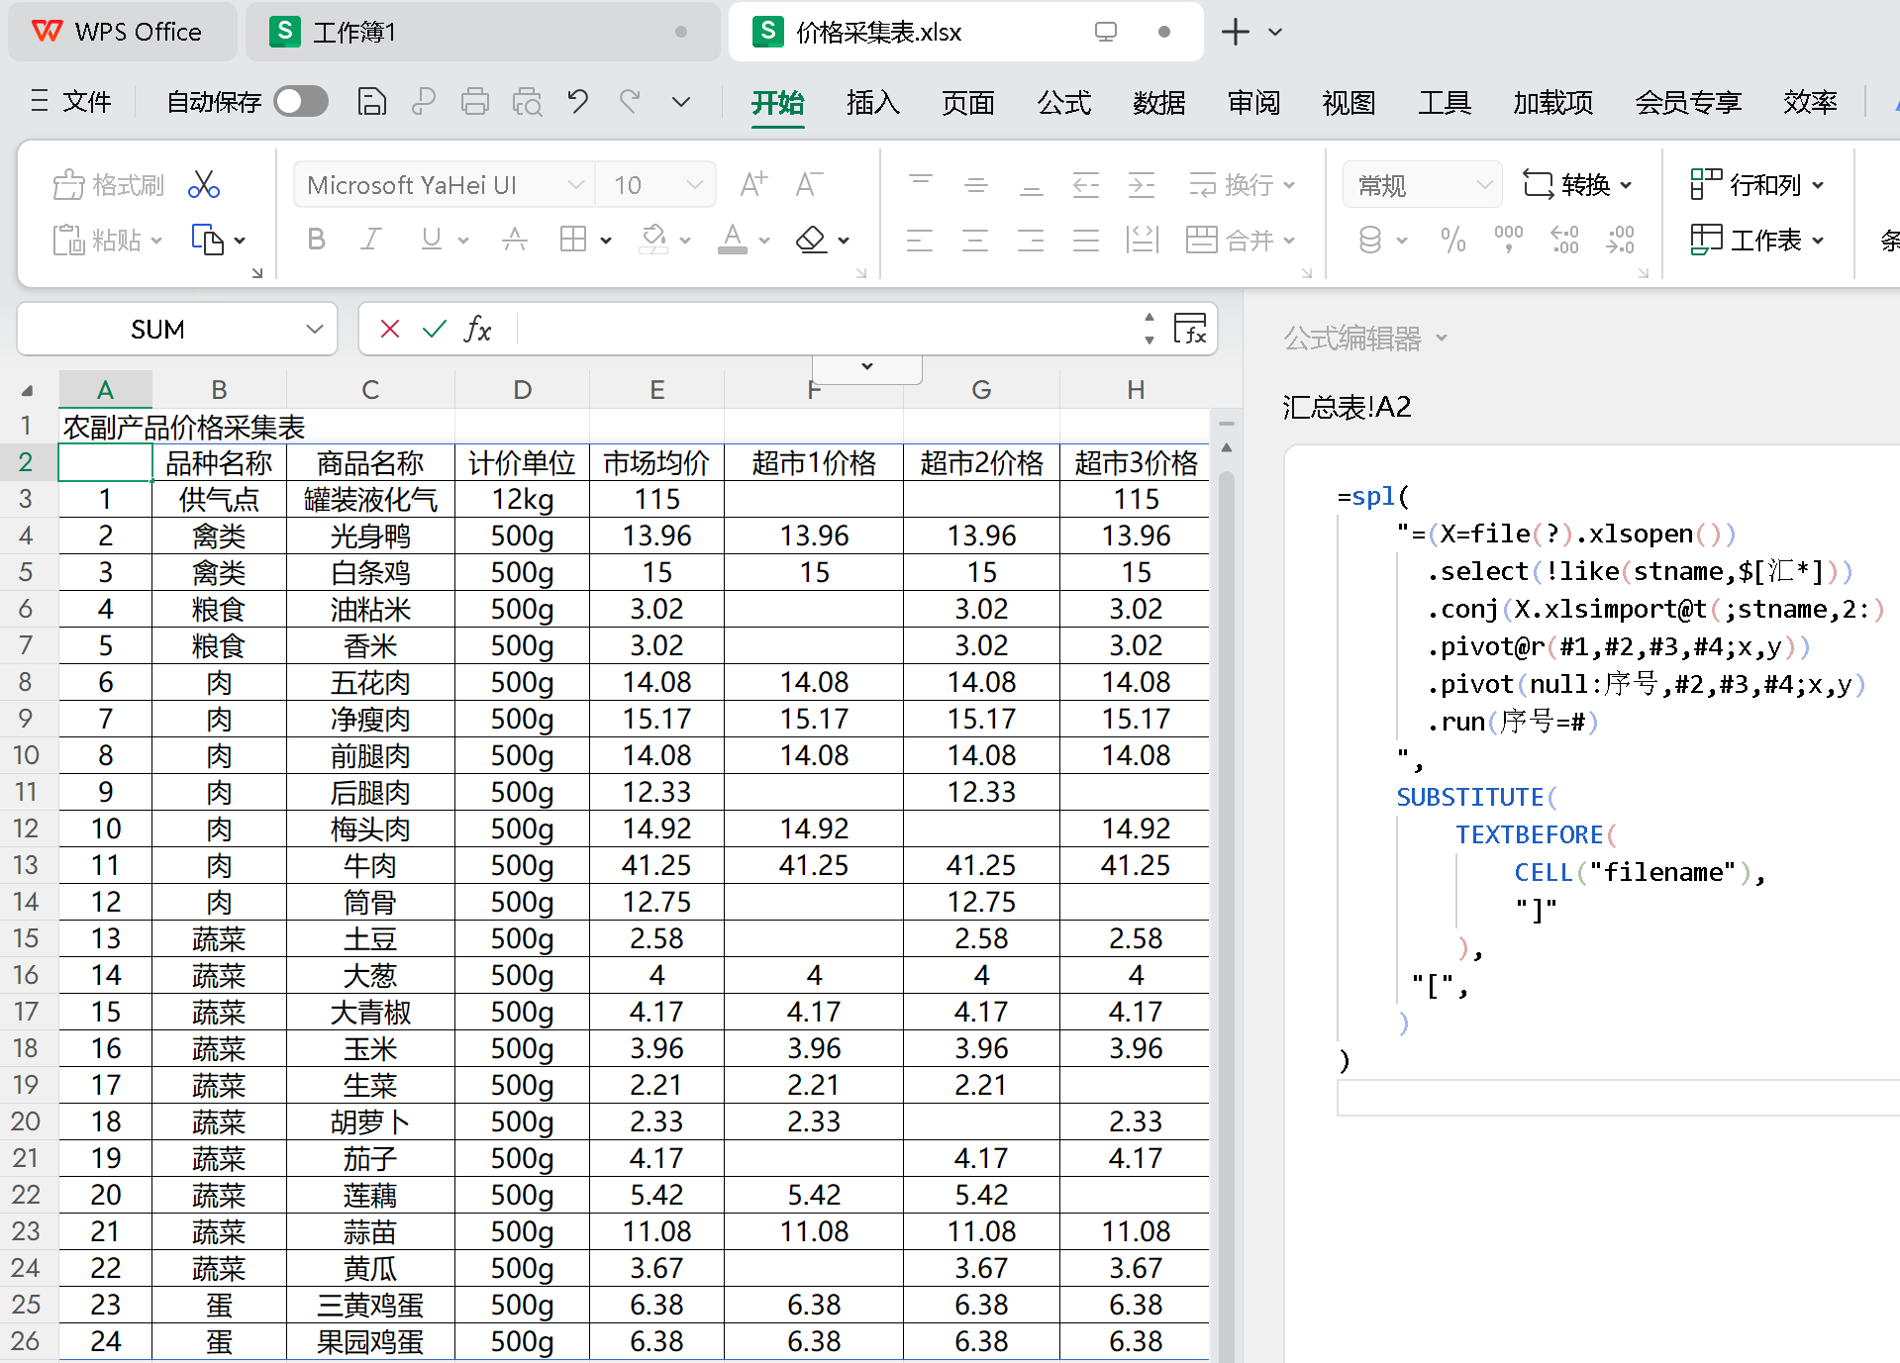Click the font color swatch icon

732,240
